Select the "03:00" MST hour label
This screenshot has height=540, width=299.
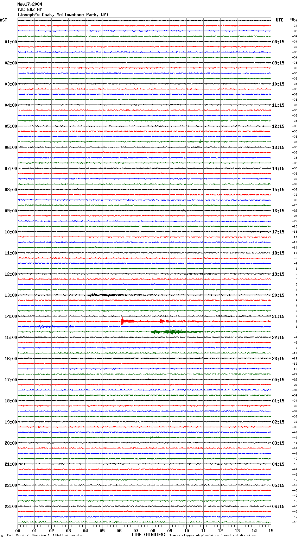[x=11, y=84]
